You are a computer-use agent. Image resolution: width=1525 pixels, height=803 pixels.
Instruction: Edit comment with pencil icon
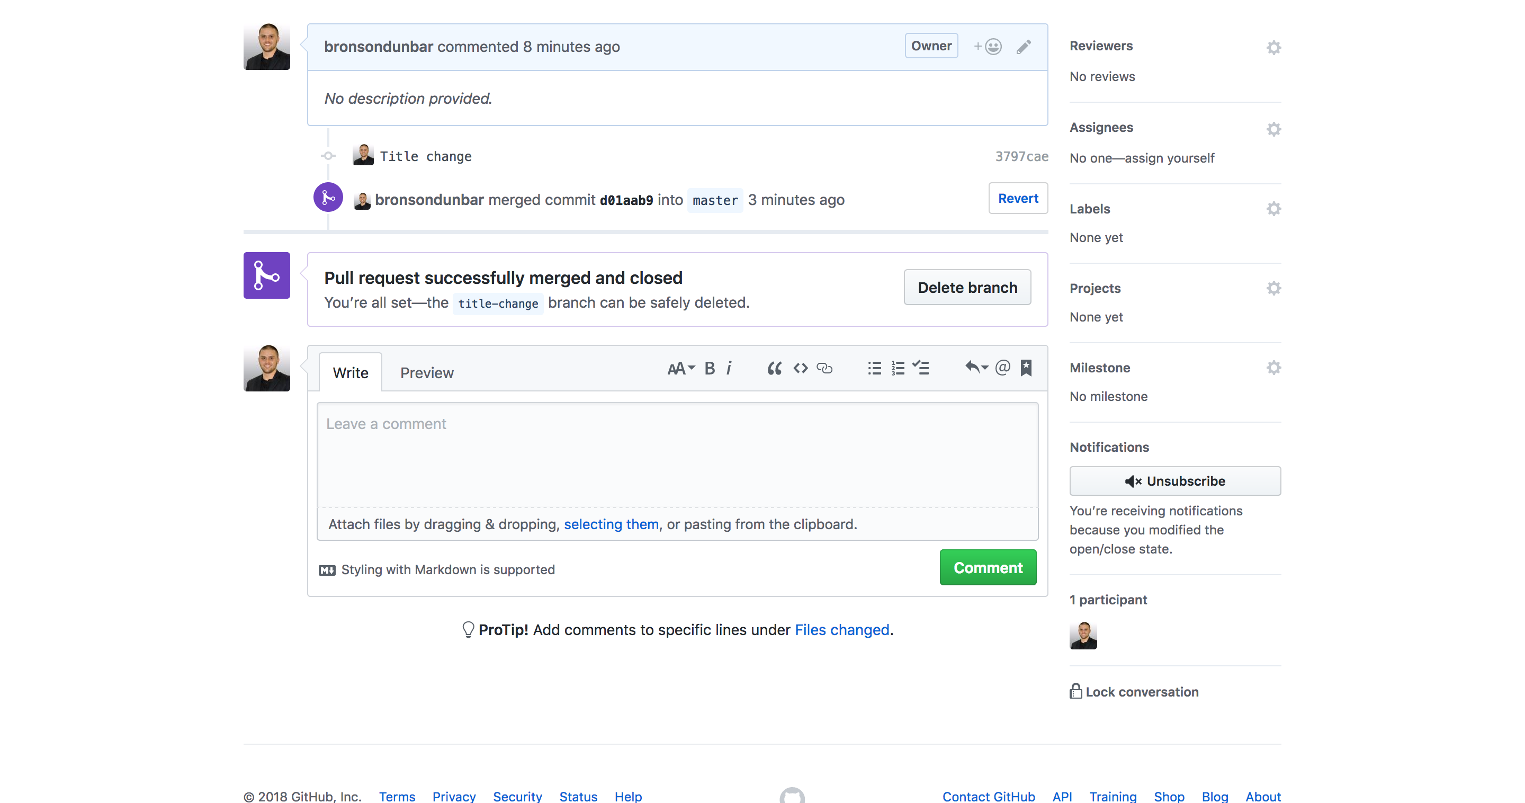click(1024, 47)
